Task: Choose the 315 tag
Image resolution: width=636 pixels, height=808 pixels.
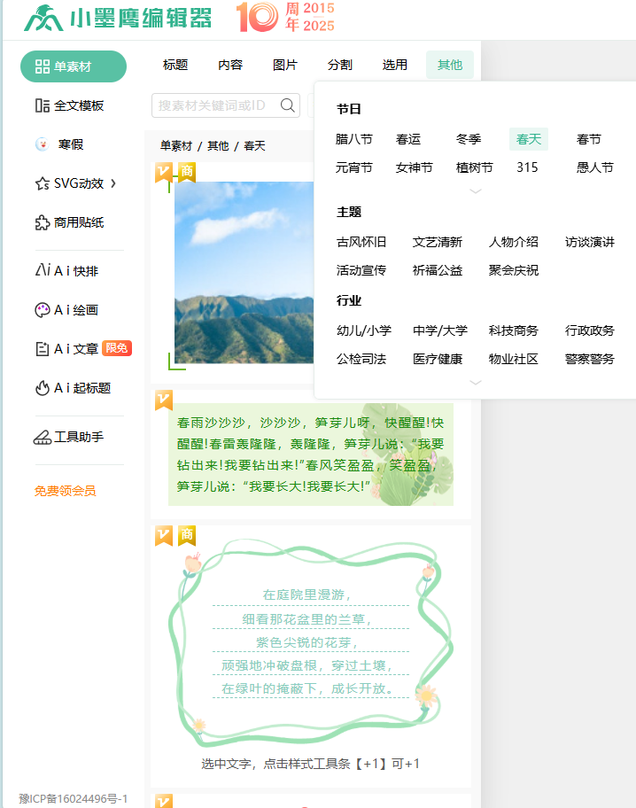Action: [x=527, y=167]
